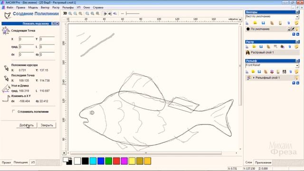Save relief disk icon in Рельеф panel
The height and width of the screenshot is (171, 304).
pos(259,72)
